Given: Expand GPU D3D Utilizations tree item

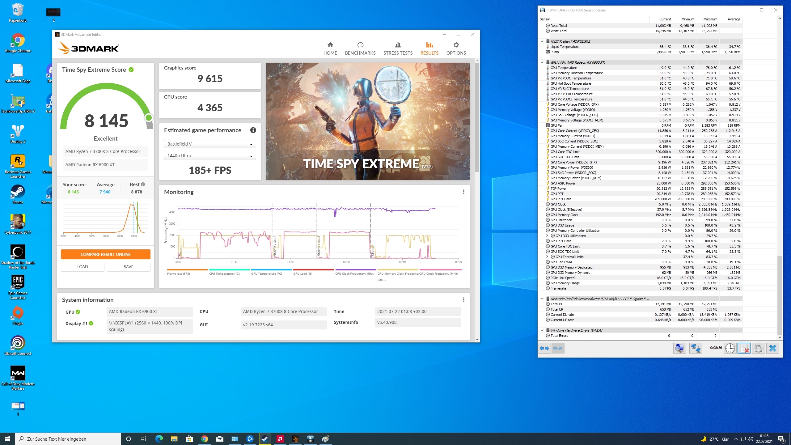Looking at the screenshot, I should tap(547, 236).
